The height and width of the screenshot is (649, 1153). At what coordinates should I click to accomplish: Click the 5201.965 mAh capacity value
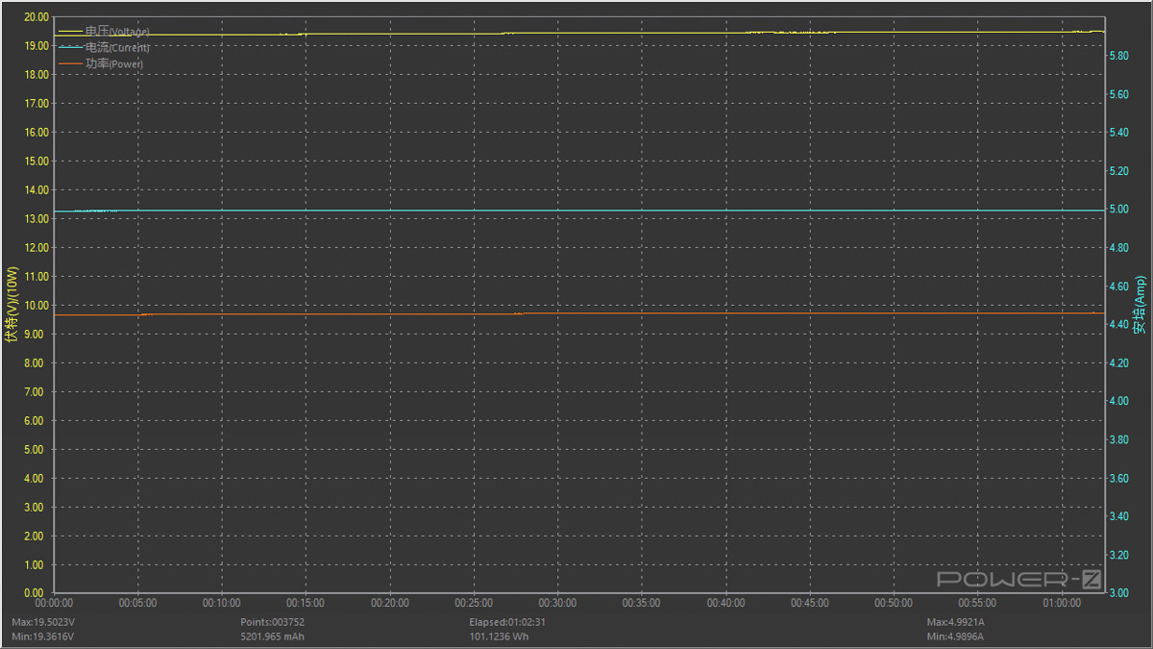[x=272, y=637]
